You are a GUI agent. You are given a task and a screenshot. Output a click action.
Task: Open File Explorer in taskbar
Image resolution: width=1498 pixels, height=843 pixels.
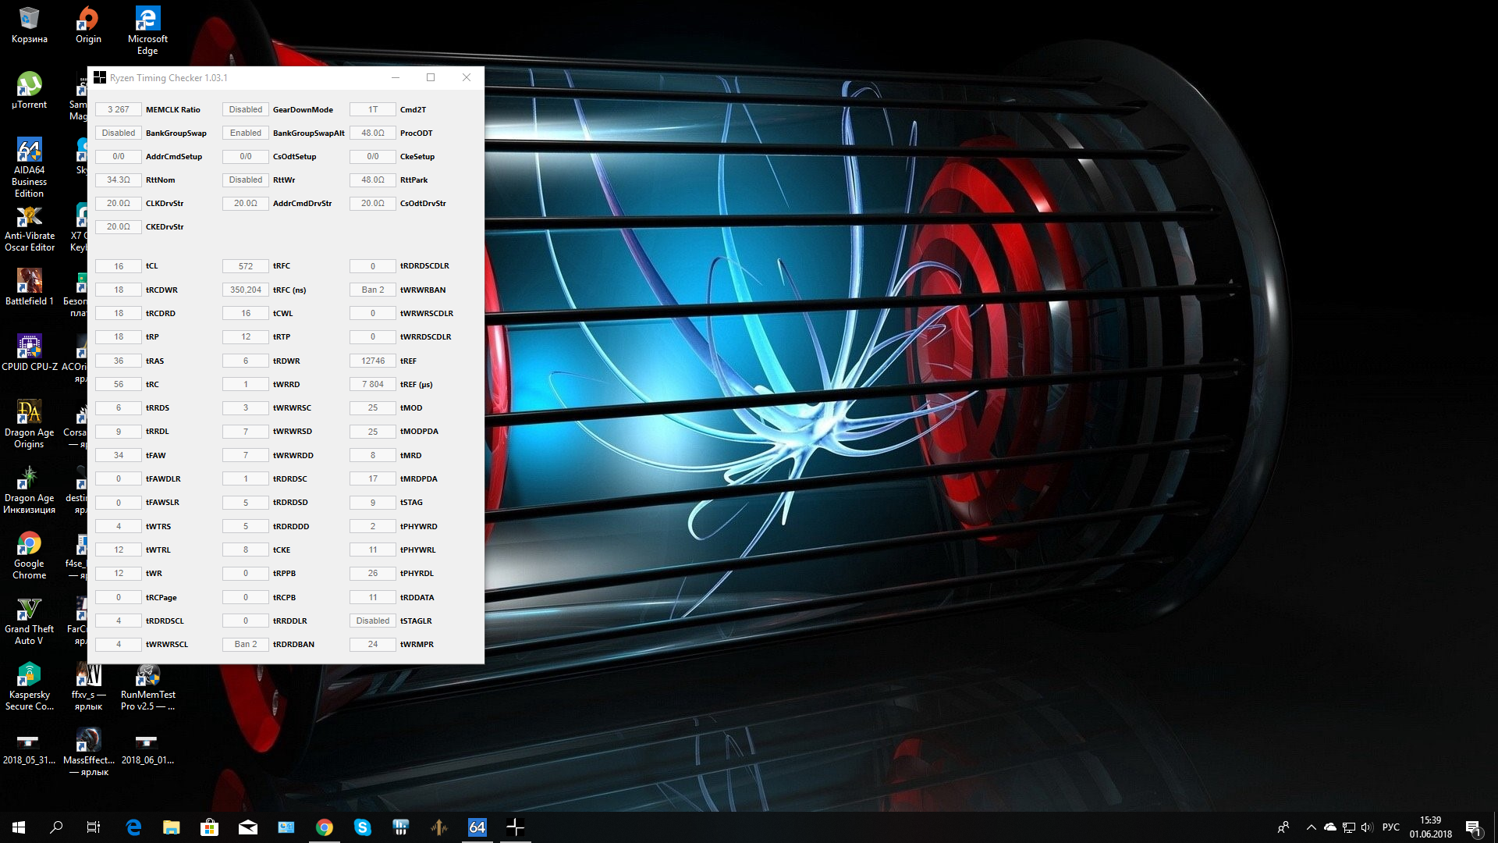tap(172, 827)
